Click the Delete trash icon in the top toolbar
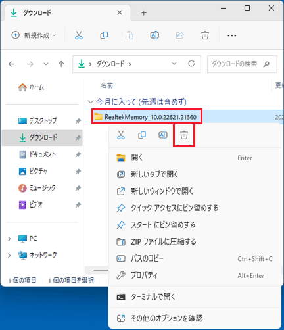The width and height of the screenshot is (284, 330). (x=205, y=35)
